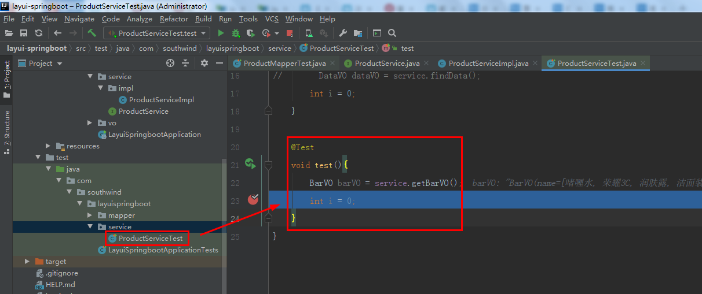Open the VCS menu
The image size is (702, 294).
coord(272,18)
